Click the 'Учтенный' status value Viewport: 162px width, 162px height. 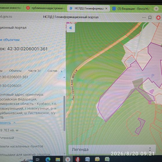[7, 138]
